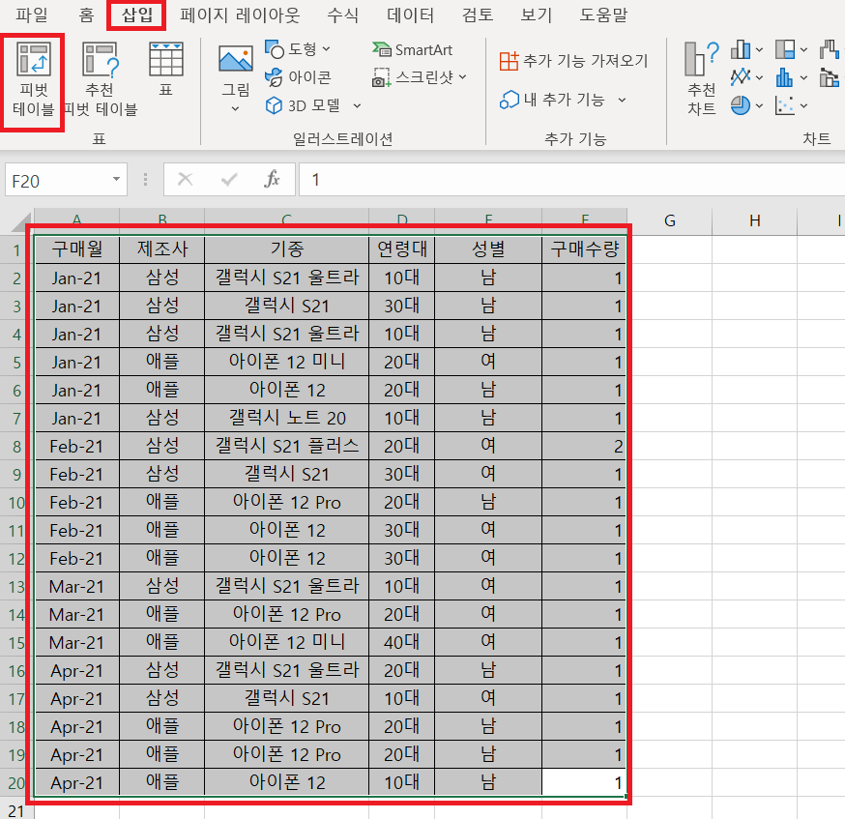Click the 스크린샷 (Screenshot) tool
Image resolution: width=845 pixels, height=819 pixels.
point(413,77)
